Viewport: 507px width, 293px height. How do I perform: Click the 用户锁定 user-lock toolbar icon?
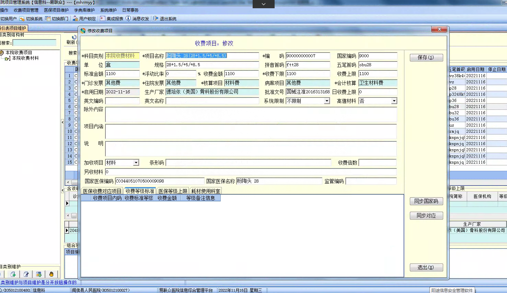click(75, 19)
